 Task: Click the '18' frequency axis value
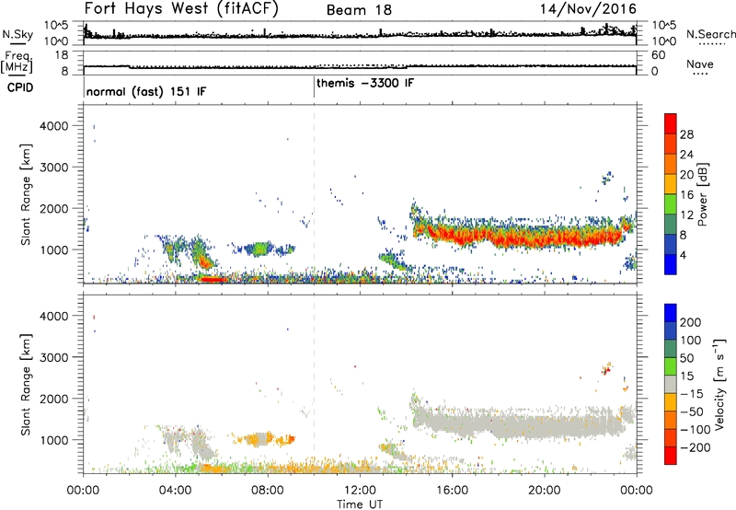coord(62,55)
